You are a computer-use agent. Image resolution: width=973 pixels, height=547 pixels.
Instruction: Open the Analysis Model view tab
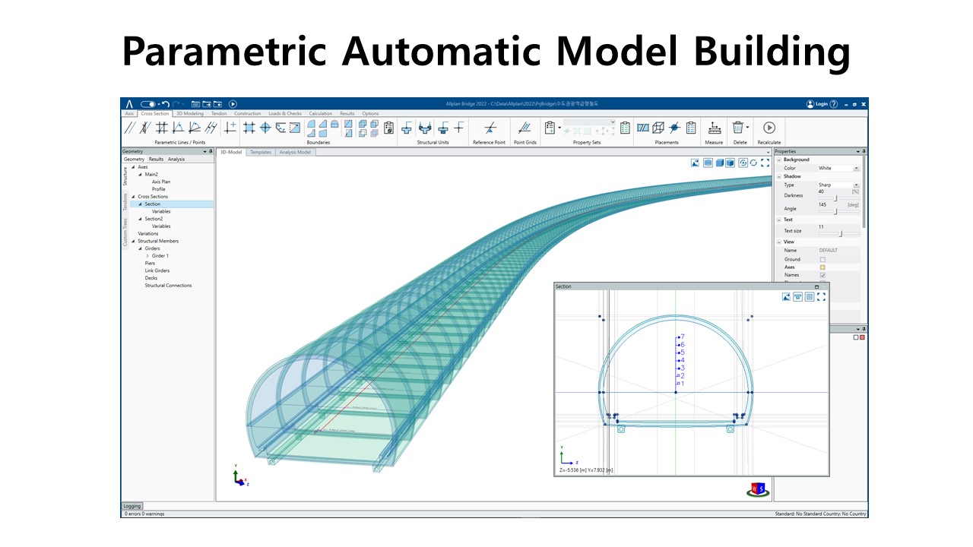point(295,152)
